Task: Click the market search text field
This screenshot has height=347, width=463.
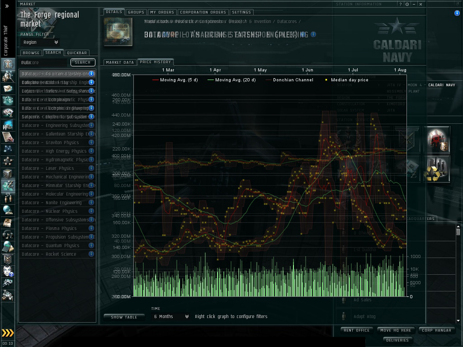Action: click(x=44, y=62)
